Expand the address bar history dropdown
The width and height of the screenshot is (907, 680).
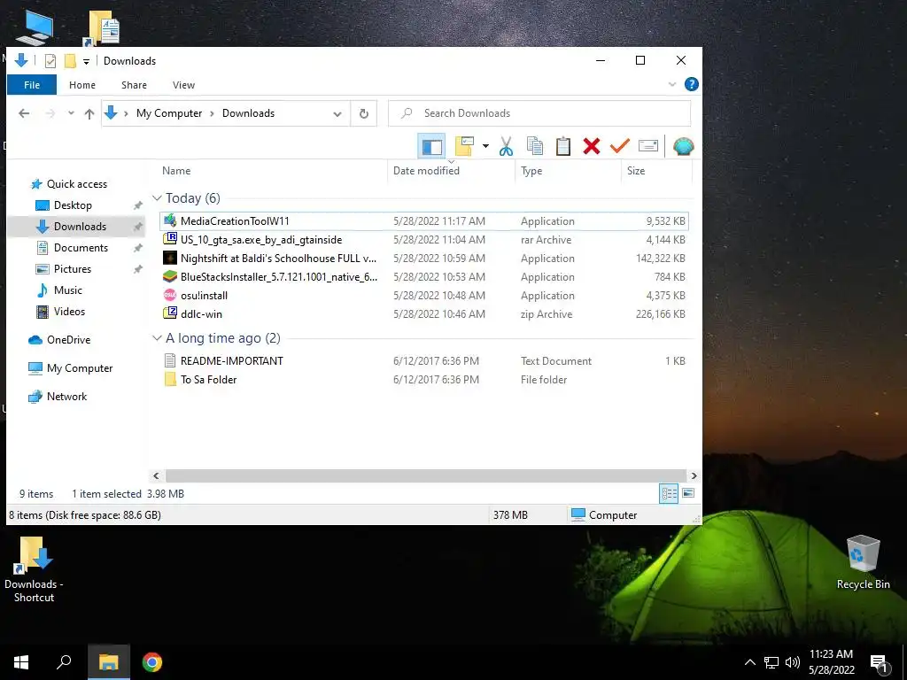[337, 113]
